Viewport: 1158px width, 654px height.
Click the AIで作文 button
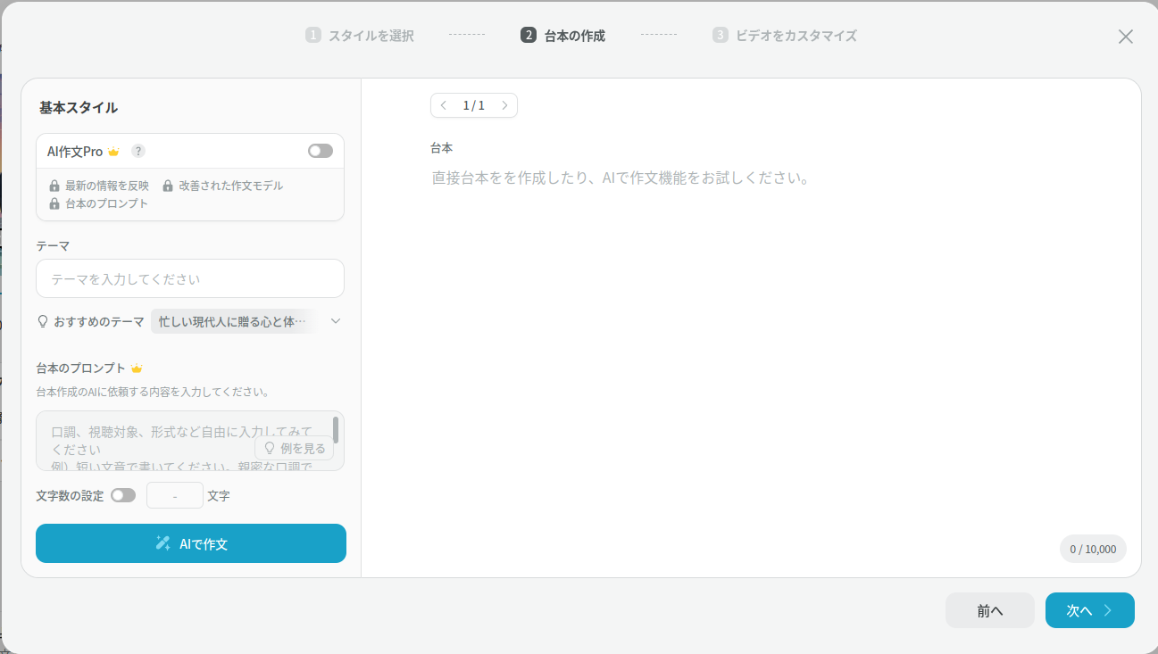(191, 543)
